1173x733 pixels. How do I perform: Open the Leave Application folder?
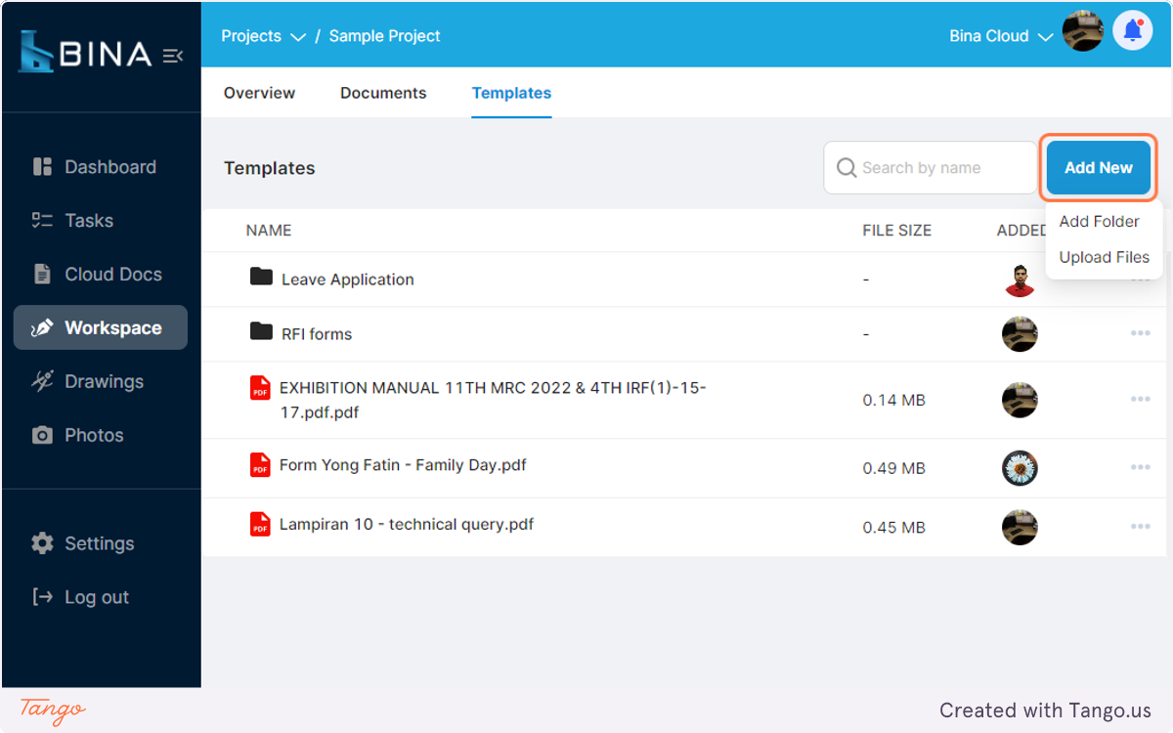[x=347, y=280]
